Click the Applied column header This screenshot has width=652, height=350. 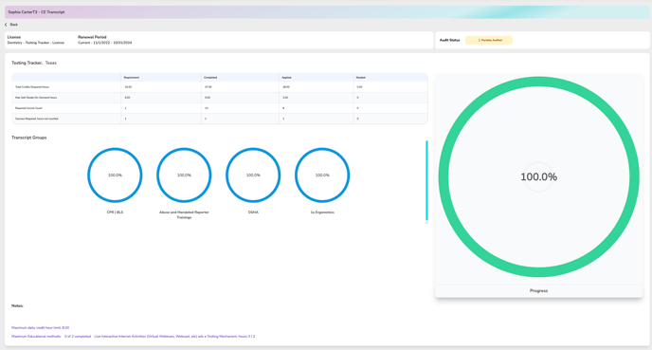(x=286, y=78)
